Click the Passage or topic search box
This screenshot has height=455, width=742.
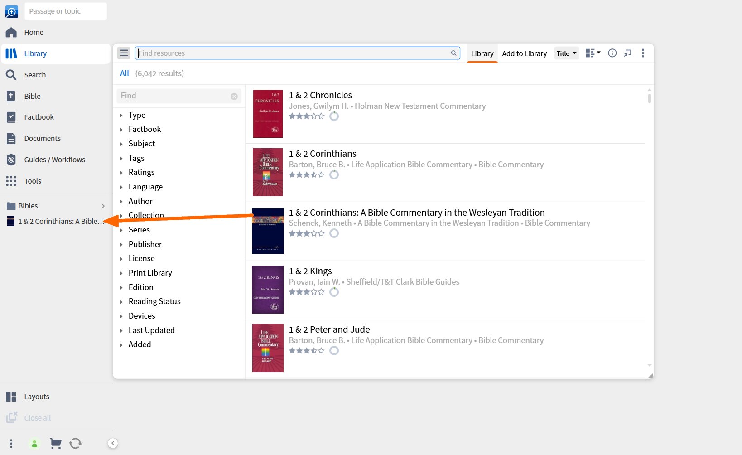point(66,11)
